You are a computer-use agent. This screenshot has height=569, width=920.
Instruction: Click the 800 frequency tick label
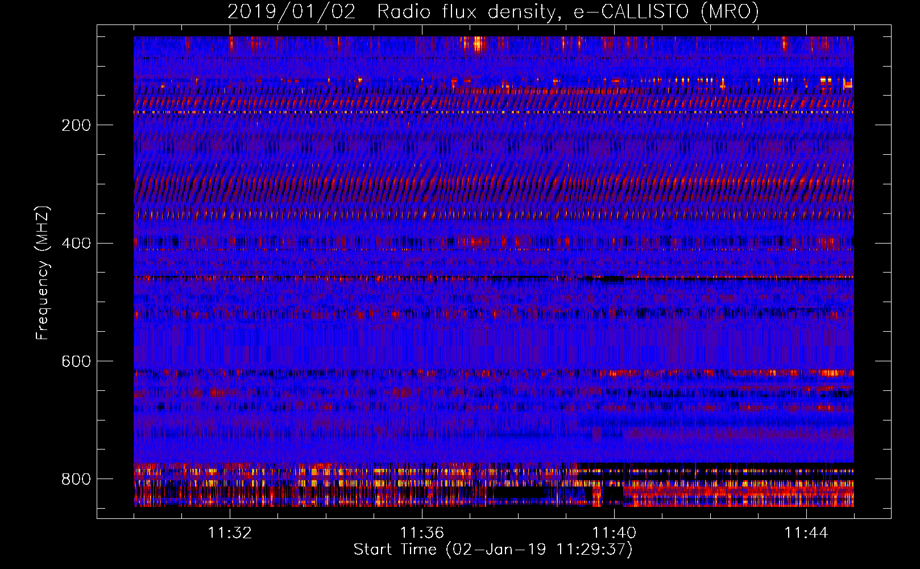click(76, 479)
